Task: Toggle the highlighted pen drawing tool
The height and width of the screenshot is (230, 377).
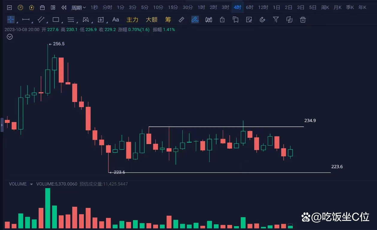Action: coord(195,20)
